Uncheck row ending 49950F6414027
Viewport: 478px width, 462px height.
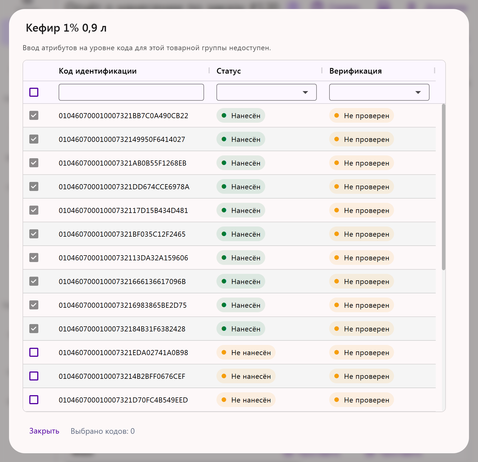tap(34, 139)
